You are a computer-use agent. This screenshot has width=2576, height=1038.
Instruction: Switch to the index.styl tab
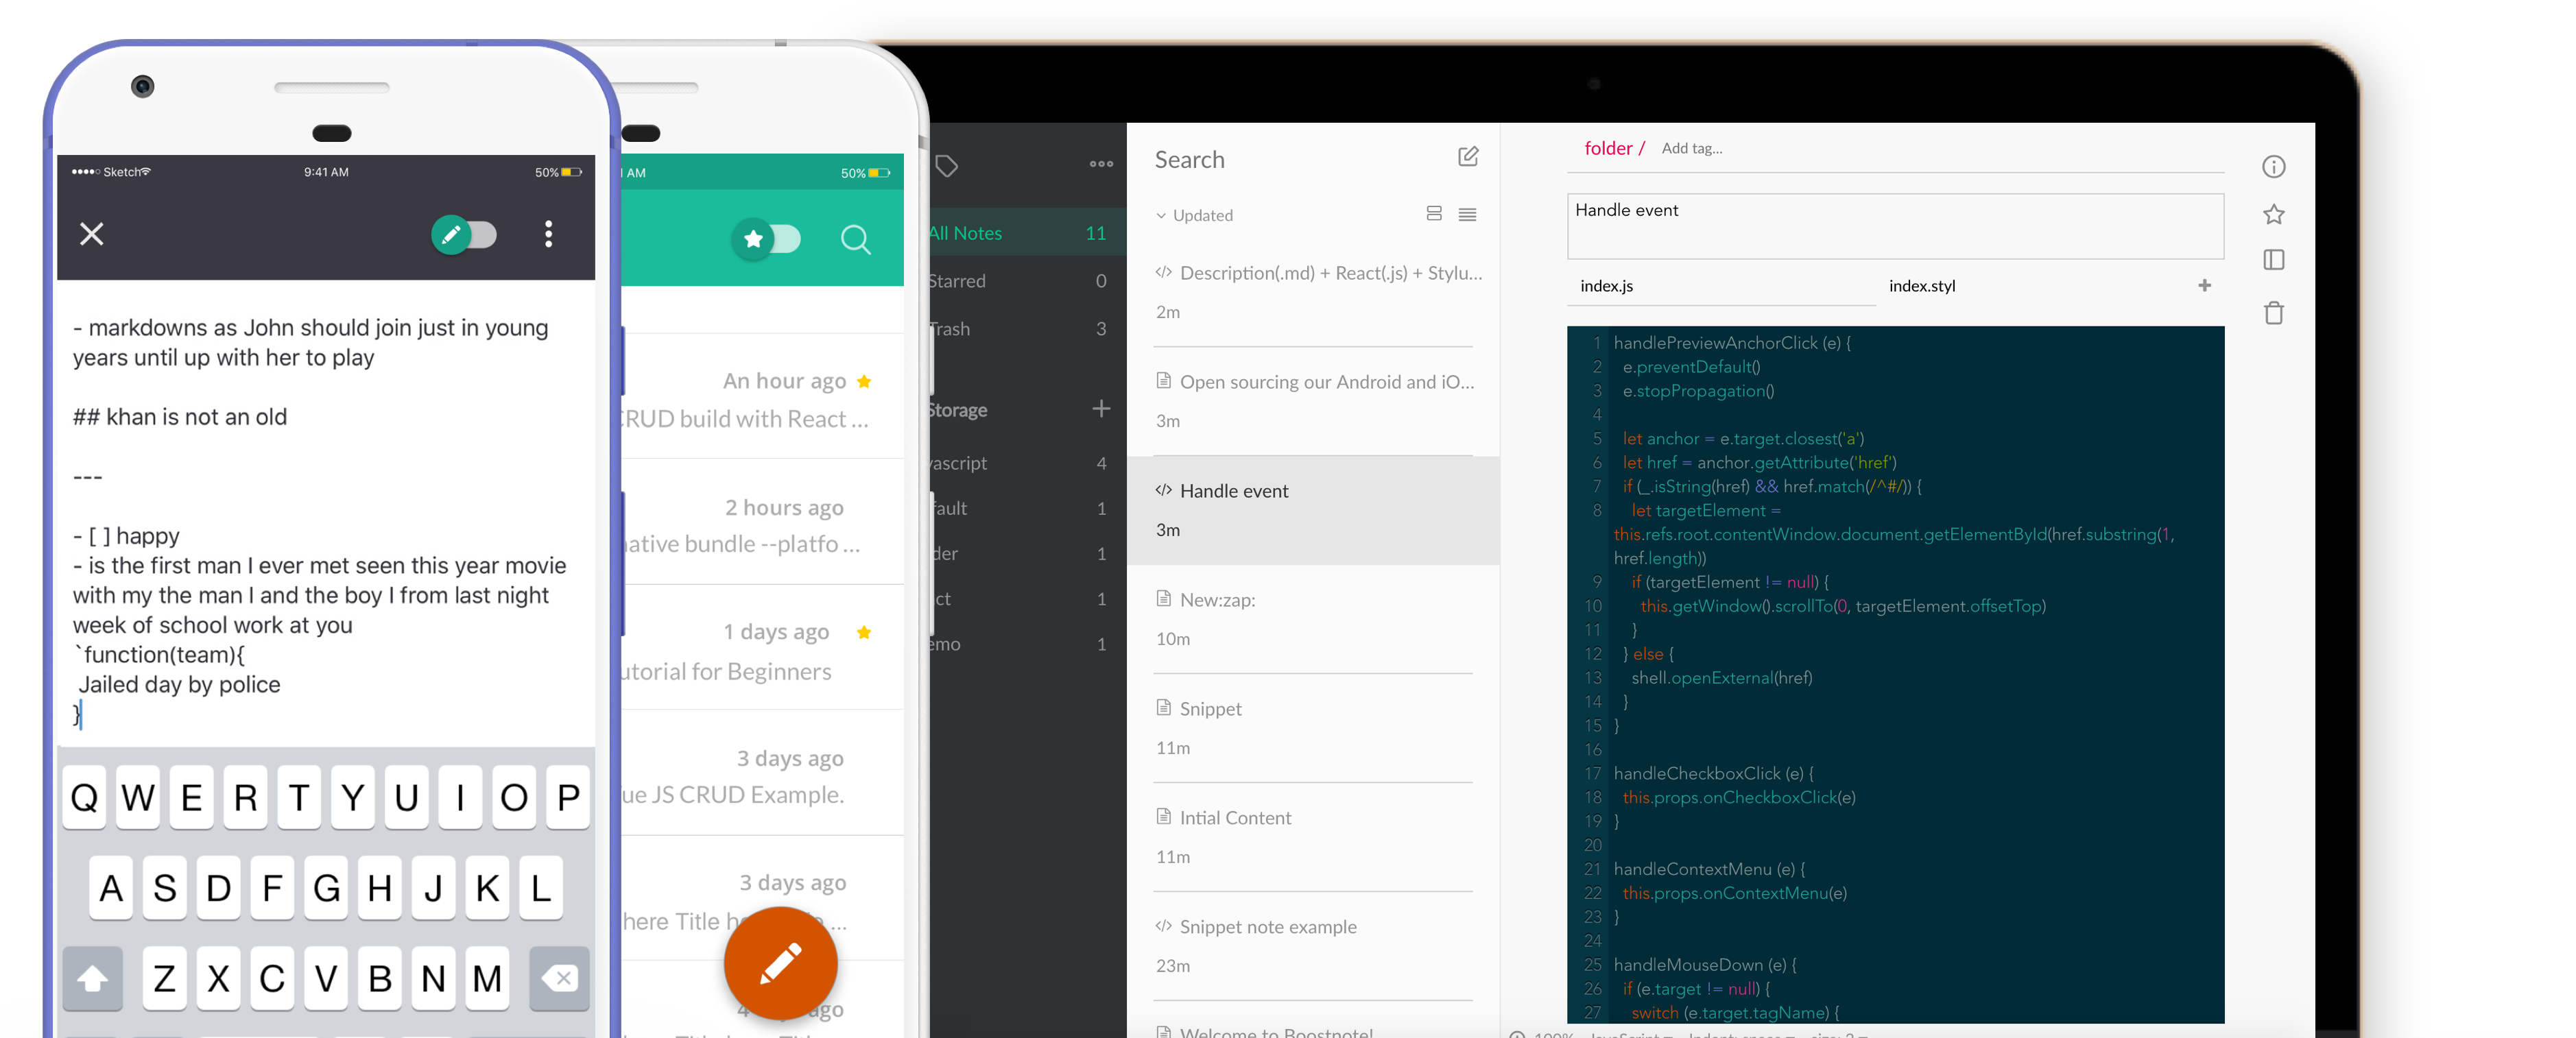[x=1921, y=286]
